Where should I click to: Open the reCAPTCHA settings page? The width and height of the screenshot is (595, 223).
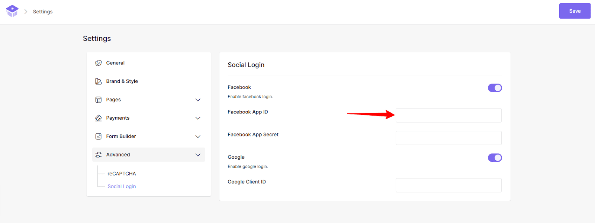[x=121, y=173]
